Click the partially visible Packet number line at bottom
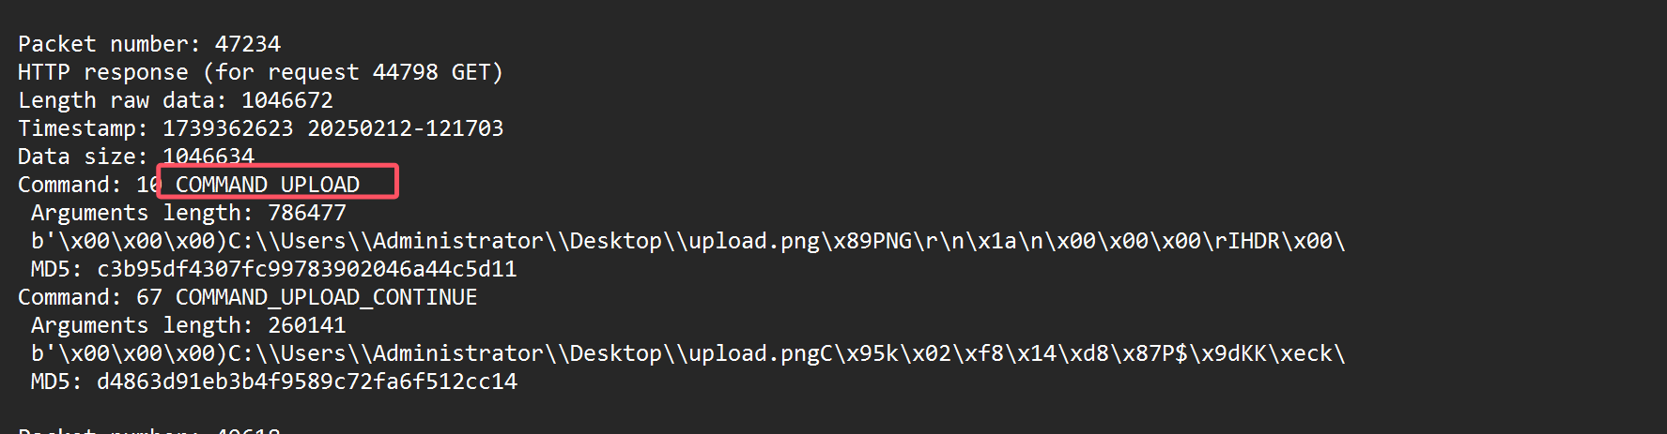This screenshot has width=1667, height=434. (149, 429)
